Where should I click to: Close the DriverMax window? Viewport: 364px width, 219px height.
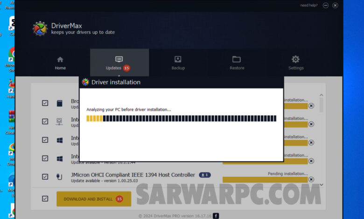[335, 5]
